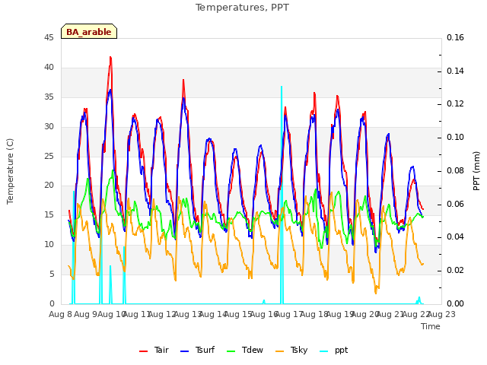Click the 20 temperature axis tick label
Image resolution: width=487 pixels, height=365 pixels.
pos(49,186)
